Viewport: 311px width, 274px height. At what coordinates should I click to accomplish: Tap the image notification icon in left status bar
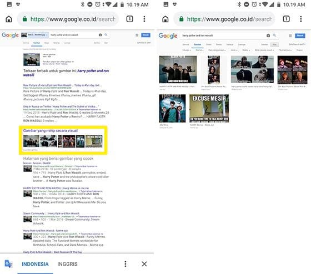pos(9,4)
